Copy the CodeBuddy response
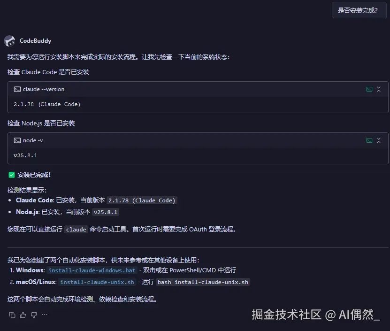 (12, 315)
